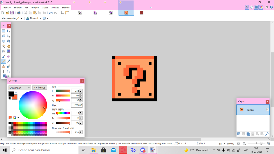This screenshot has height=154, width=274.
Task: Close the Capas panel
Action: pyautogui.click(x=267, y=102)
